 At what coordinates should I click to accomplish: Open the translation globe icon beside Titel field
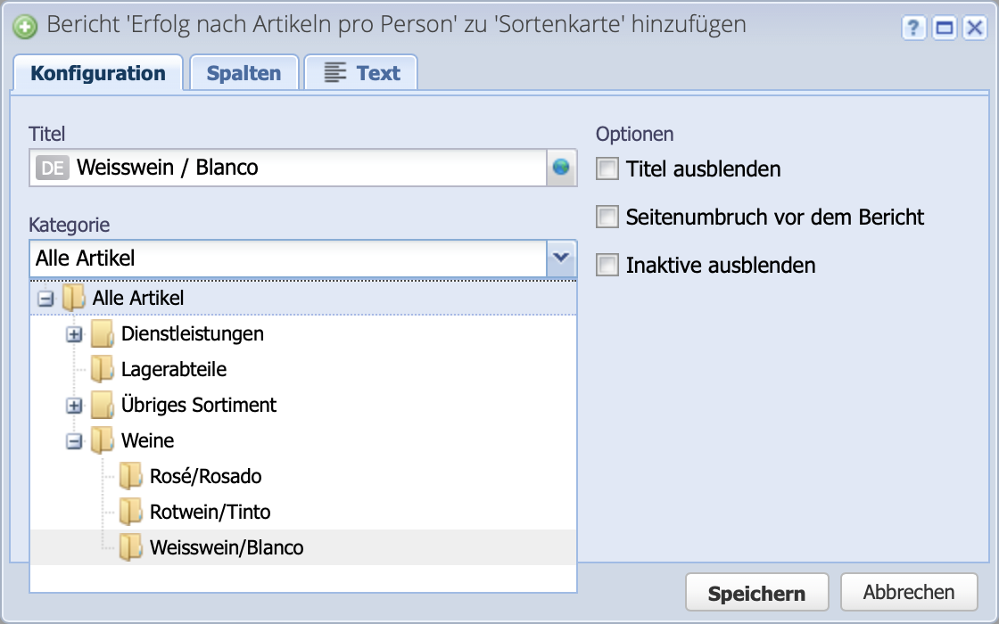click(560, 167)
